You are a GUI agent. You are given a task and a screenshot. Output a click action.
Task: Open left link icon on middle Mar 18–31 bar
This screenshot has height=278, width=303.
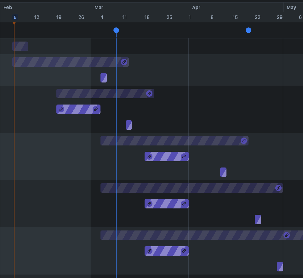(x=149, y=204)
